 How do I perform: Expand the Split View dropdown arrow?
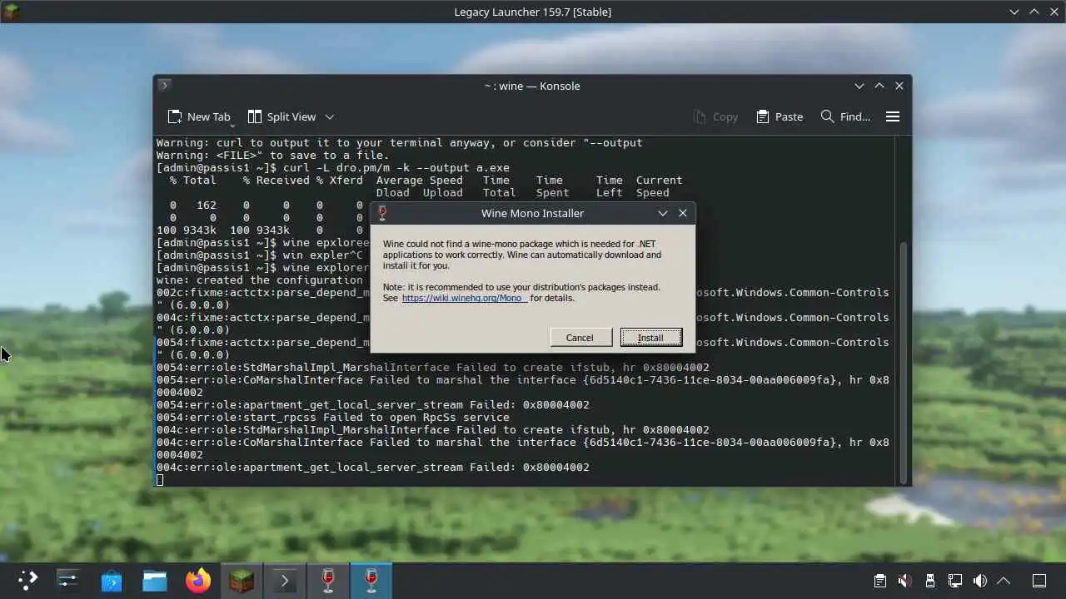pos(330,116)
